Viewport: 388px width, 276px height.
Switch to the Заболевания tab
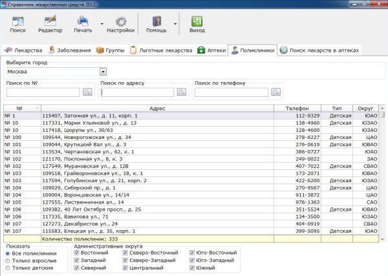point(70,50)
